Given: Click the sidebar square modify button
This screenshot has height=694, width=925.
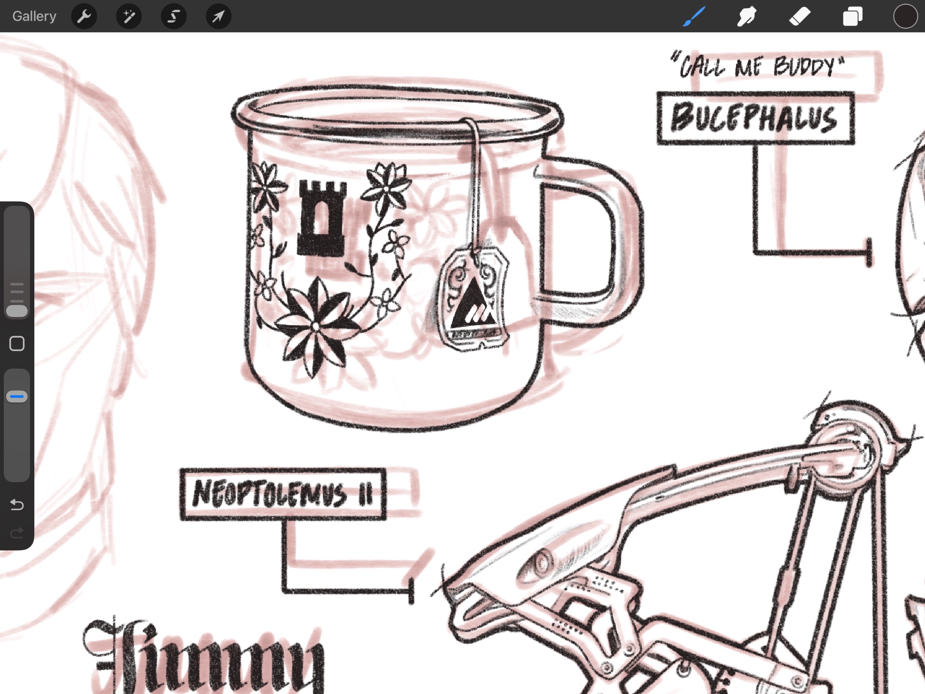Looking at the screenshot, I should coord(17,344).
